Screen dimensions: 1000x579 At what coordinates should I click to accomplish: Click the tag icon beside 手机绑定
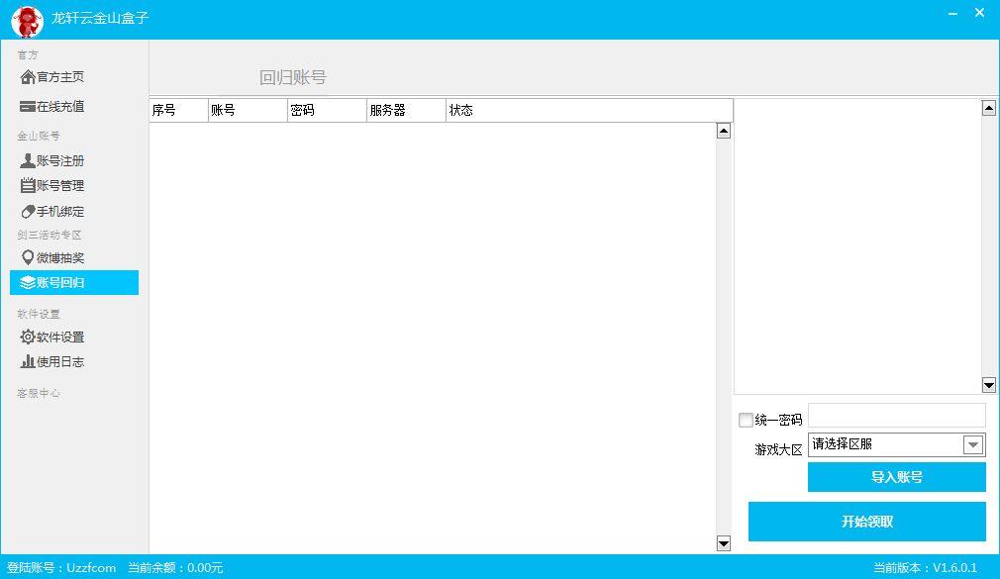[x=28, y=211]
